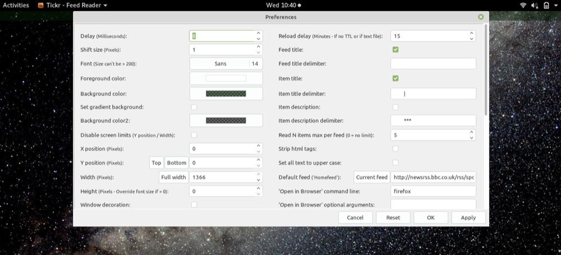The height and width of the screenshot is (255, 561).
Task: Open the system menu arrow in the top bar
Action: [x=555, y=6]
